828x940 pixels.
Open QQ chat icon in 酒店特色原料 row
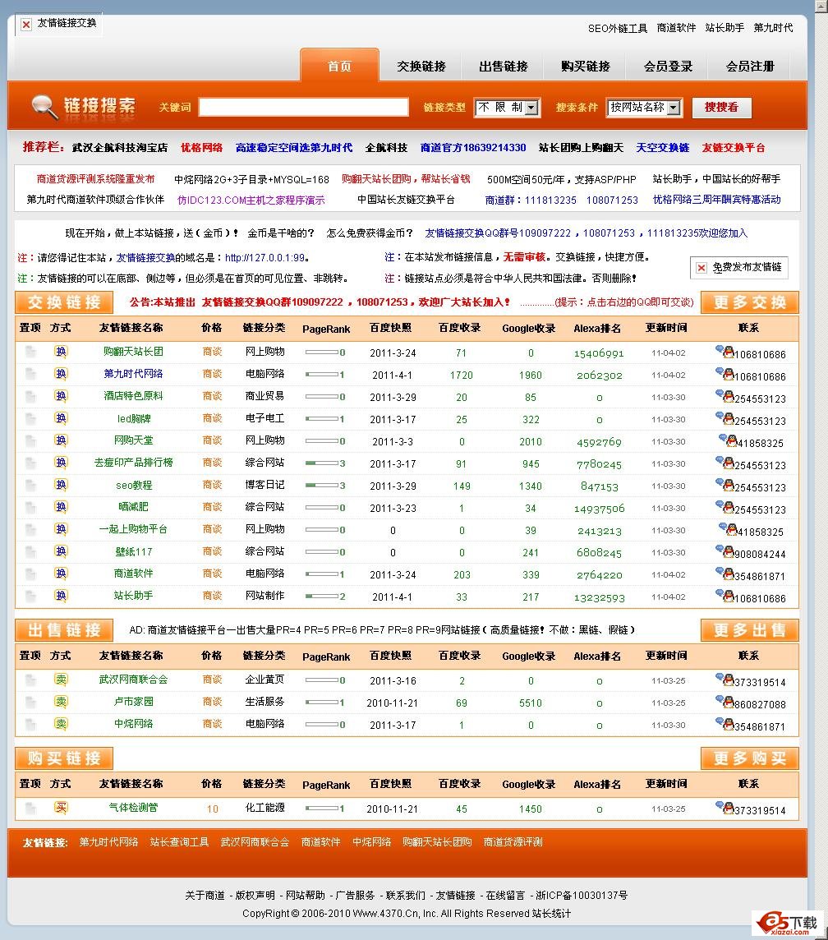(x=725, y=396)
